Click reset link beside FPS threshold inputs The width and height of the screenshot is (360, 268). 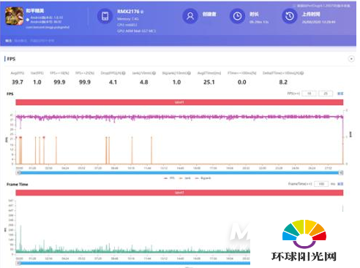pos(340,93)
